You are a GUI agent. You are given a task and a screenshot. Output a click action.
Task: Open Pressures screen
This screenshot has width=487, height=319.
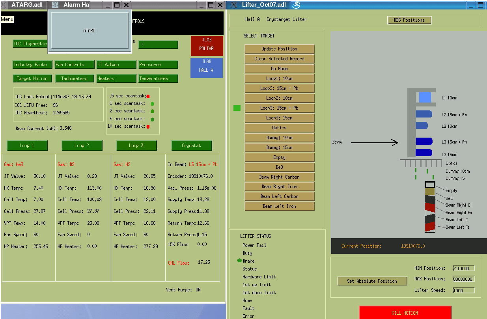[x=158, y=65]
